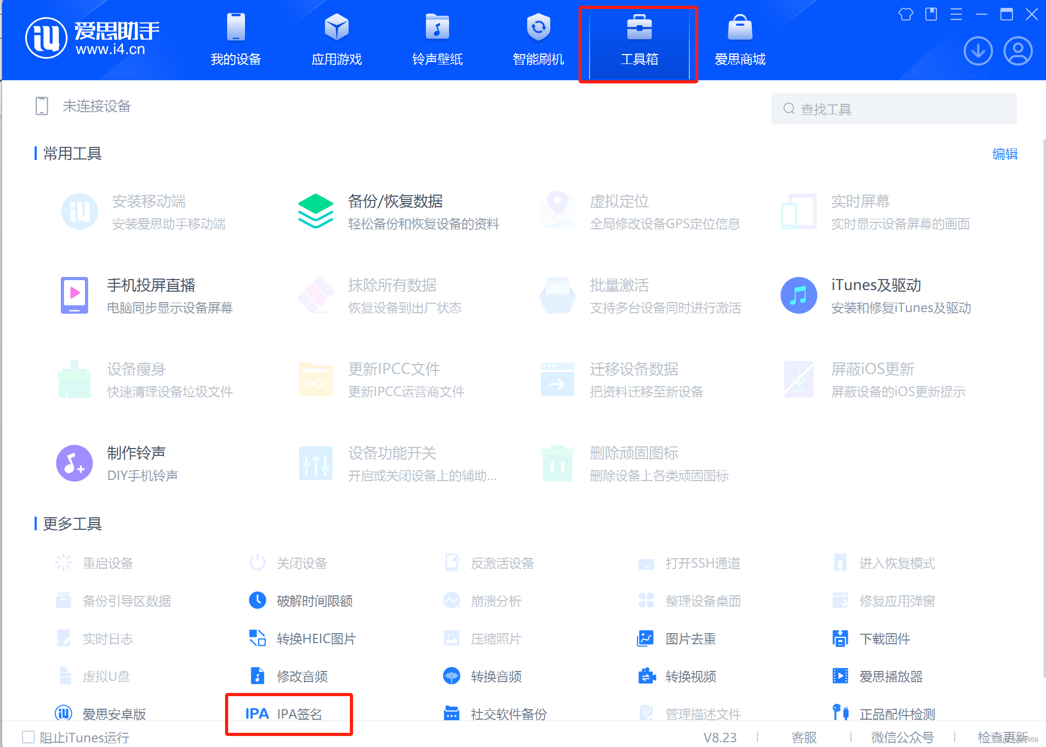
Task: Open the skin/theme shirt icon in title bar
Action: [905, 14]
